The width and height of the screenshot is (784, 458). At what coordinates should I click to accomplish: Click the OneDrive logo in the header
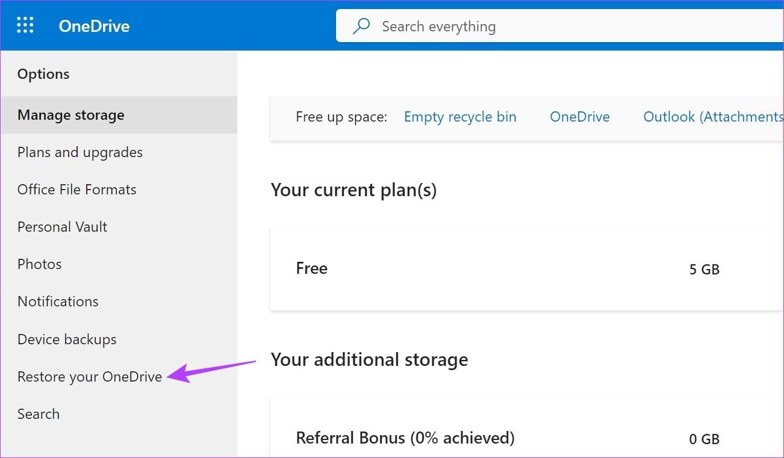[x=94, y=26]
